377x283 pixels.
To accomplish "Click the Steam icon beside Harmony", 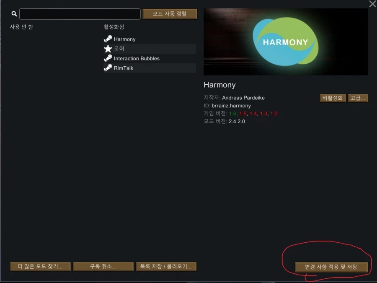I will click(108, 39).
